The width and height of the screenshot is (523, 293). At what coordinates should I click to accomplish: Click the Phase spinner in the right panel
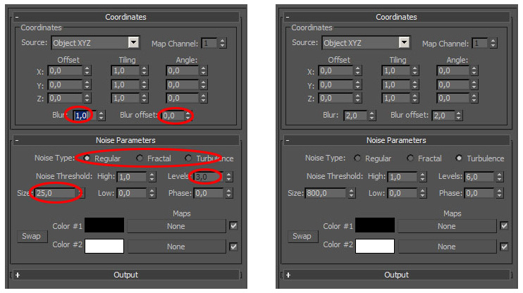click(x=499, y=193)
